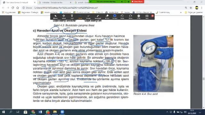Click the PDF vertical scrollbar thumb
The height and width of the screenshot is (115, 205).
pyautogui.click(x=204, y=79)
